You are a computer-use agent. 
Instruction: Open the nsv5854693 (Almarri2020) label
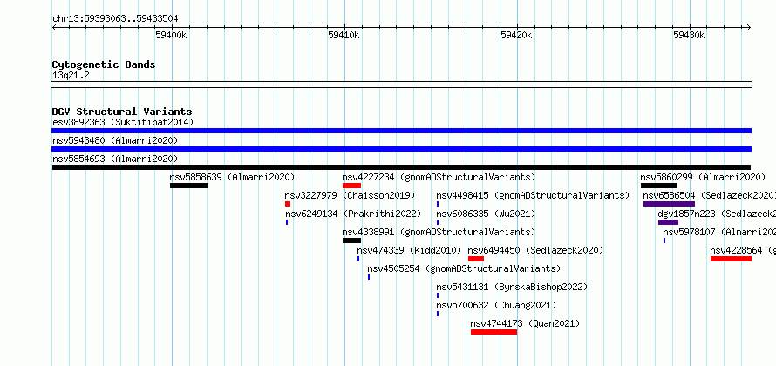coord(115,159)
